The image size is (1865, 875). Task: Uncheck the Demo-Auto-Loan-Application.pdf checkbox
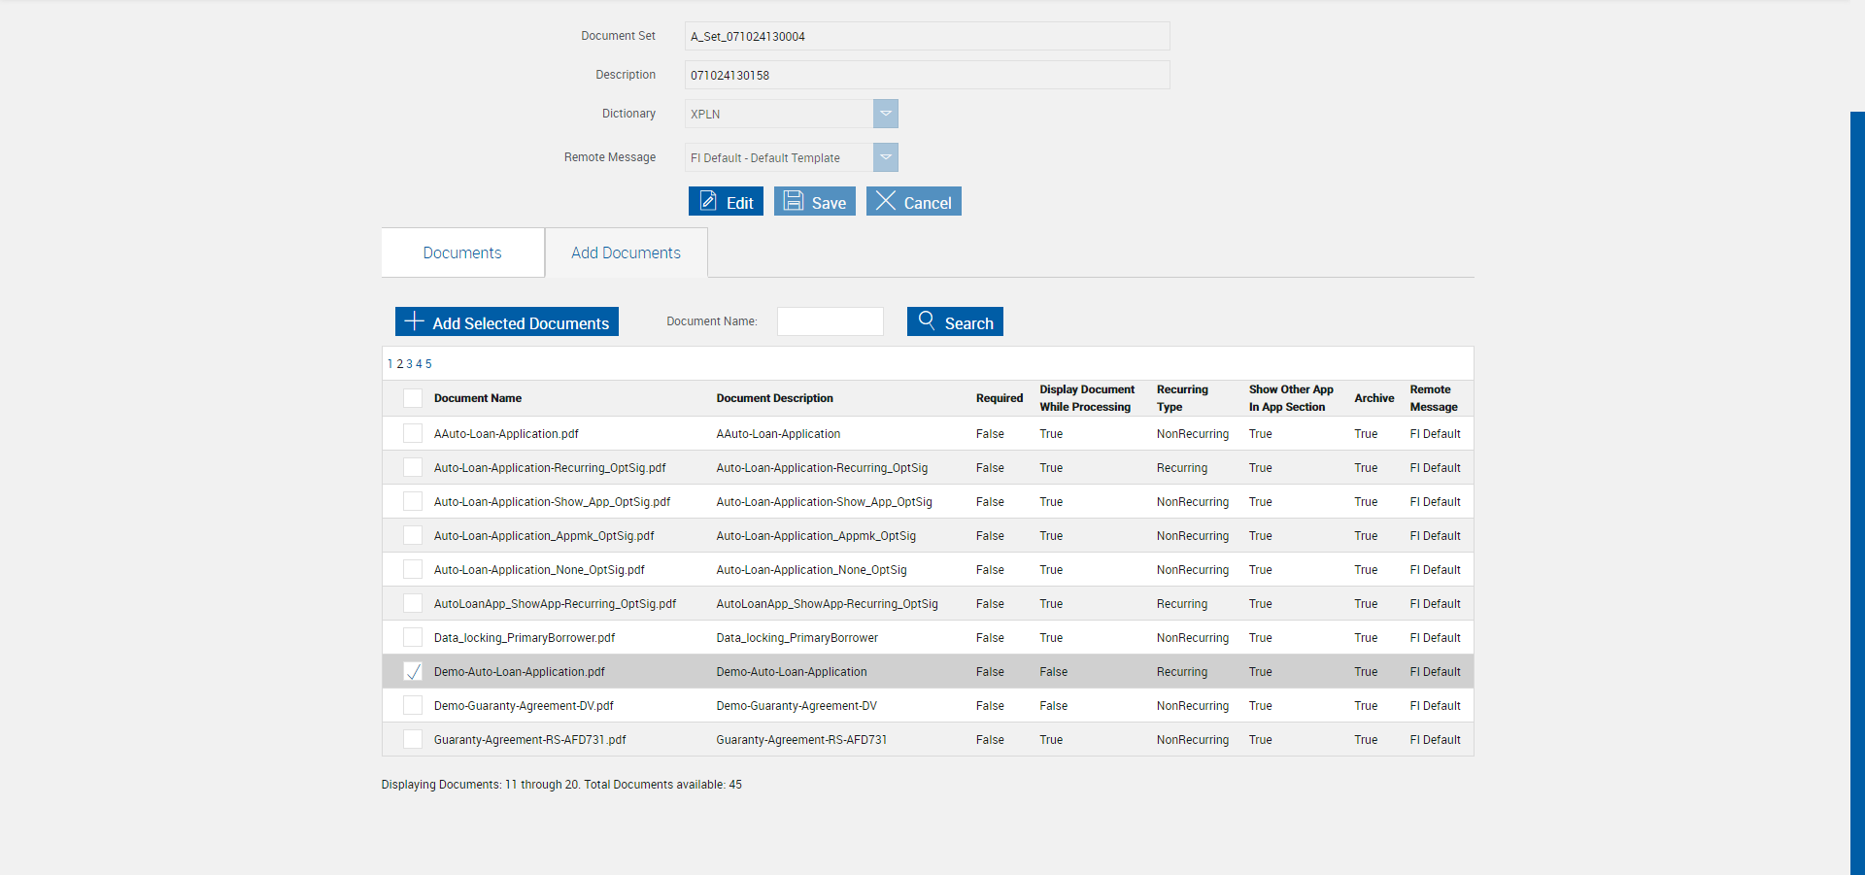click(413, 671)
